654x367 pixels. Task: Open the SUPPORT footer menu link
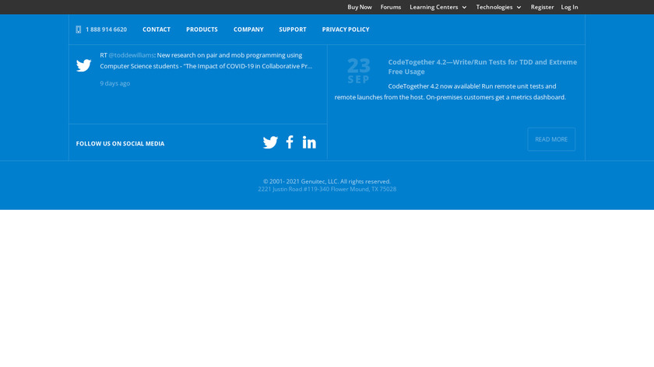293,30
